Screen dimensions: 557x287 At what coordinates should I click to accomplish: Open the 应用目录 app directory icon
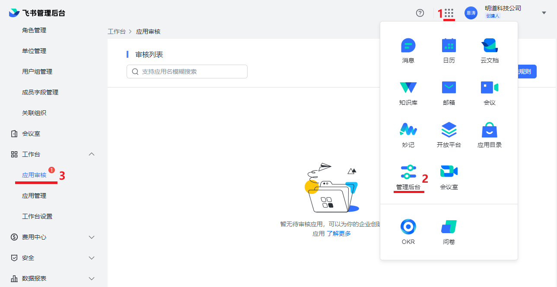pos(489,130)
